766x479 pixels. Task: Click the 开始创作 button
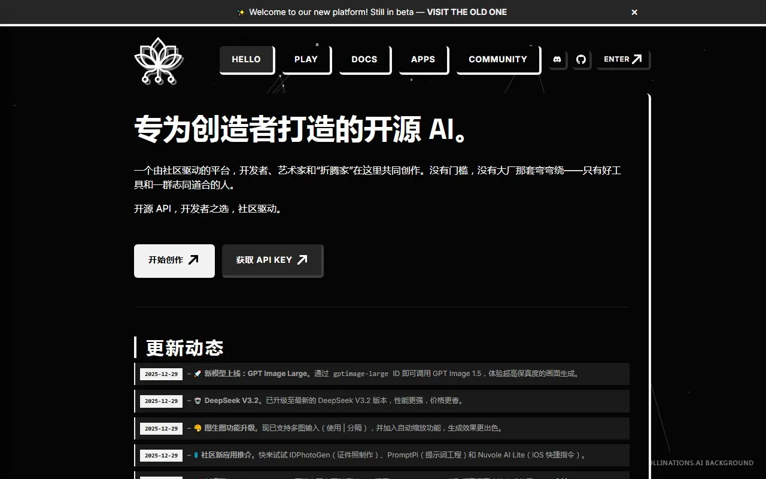click(x=174, y=260)
